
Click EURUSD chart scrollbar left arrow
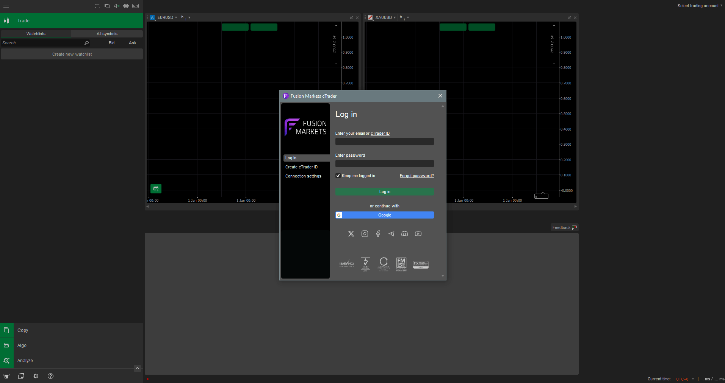pyautogui.click(x=147, y=206)
